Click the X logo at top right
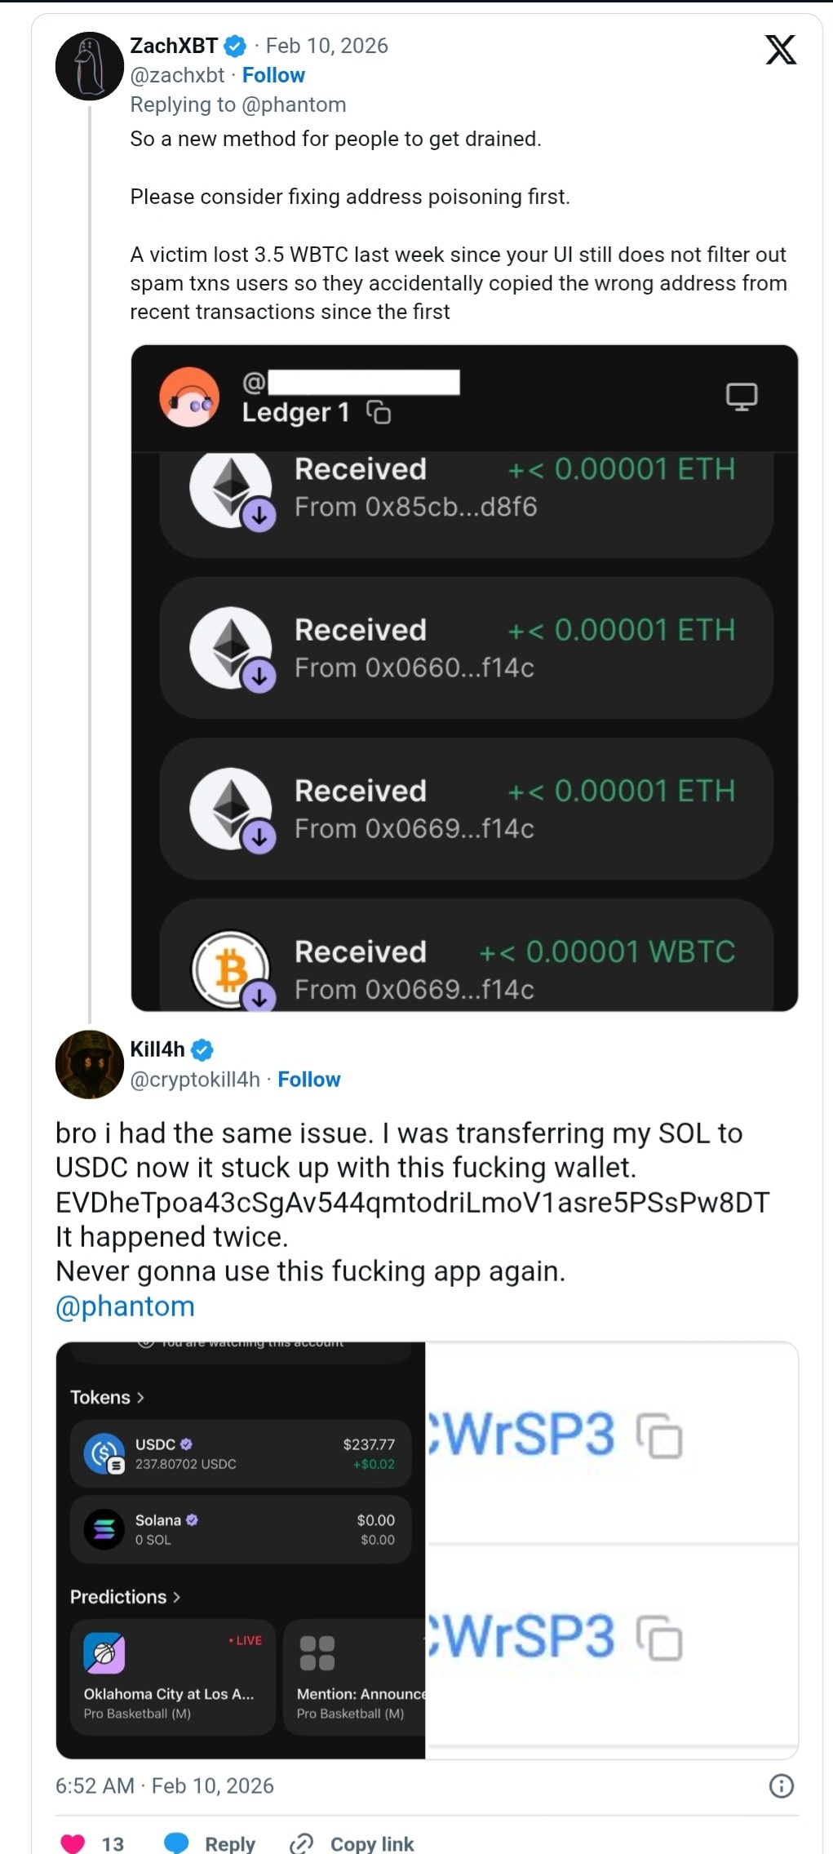The height and width of the screenshot is (1854, 833). tap(780, 50)
